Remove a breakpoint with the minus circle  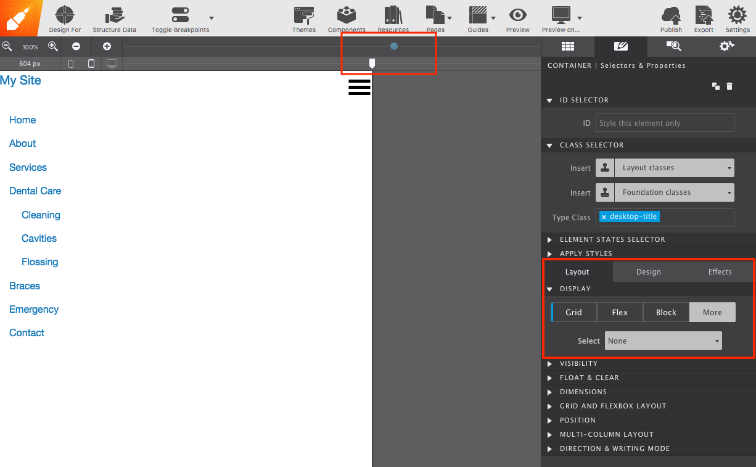(x=76, y=46)
